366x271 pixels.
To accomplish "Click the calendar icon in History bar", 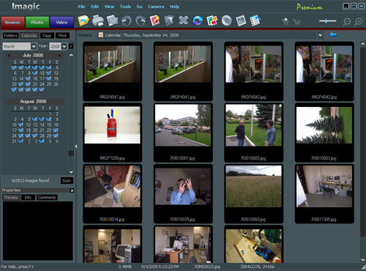I will pyautogui.click(x=100, y=35).
